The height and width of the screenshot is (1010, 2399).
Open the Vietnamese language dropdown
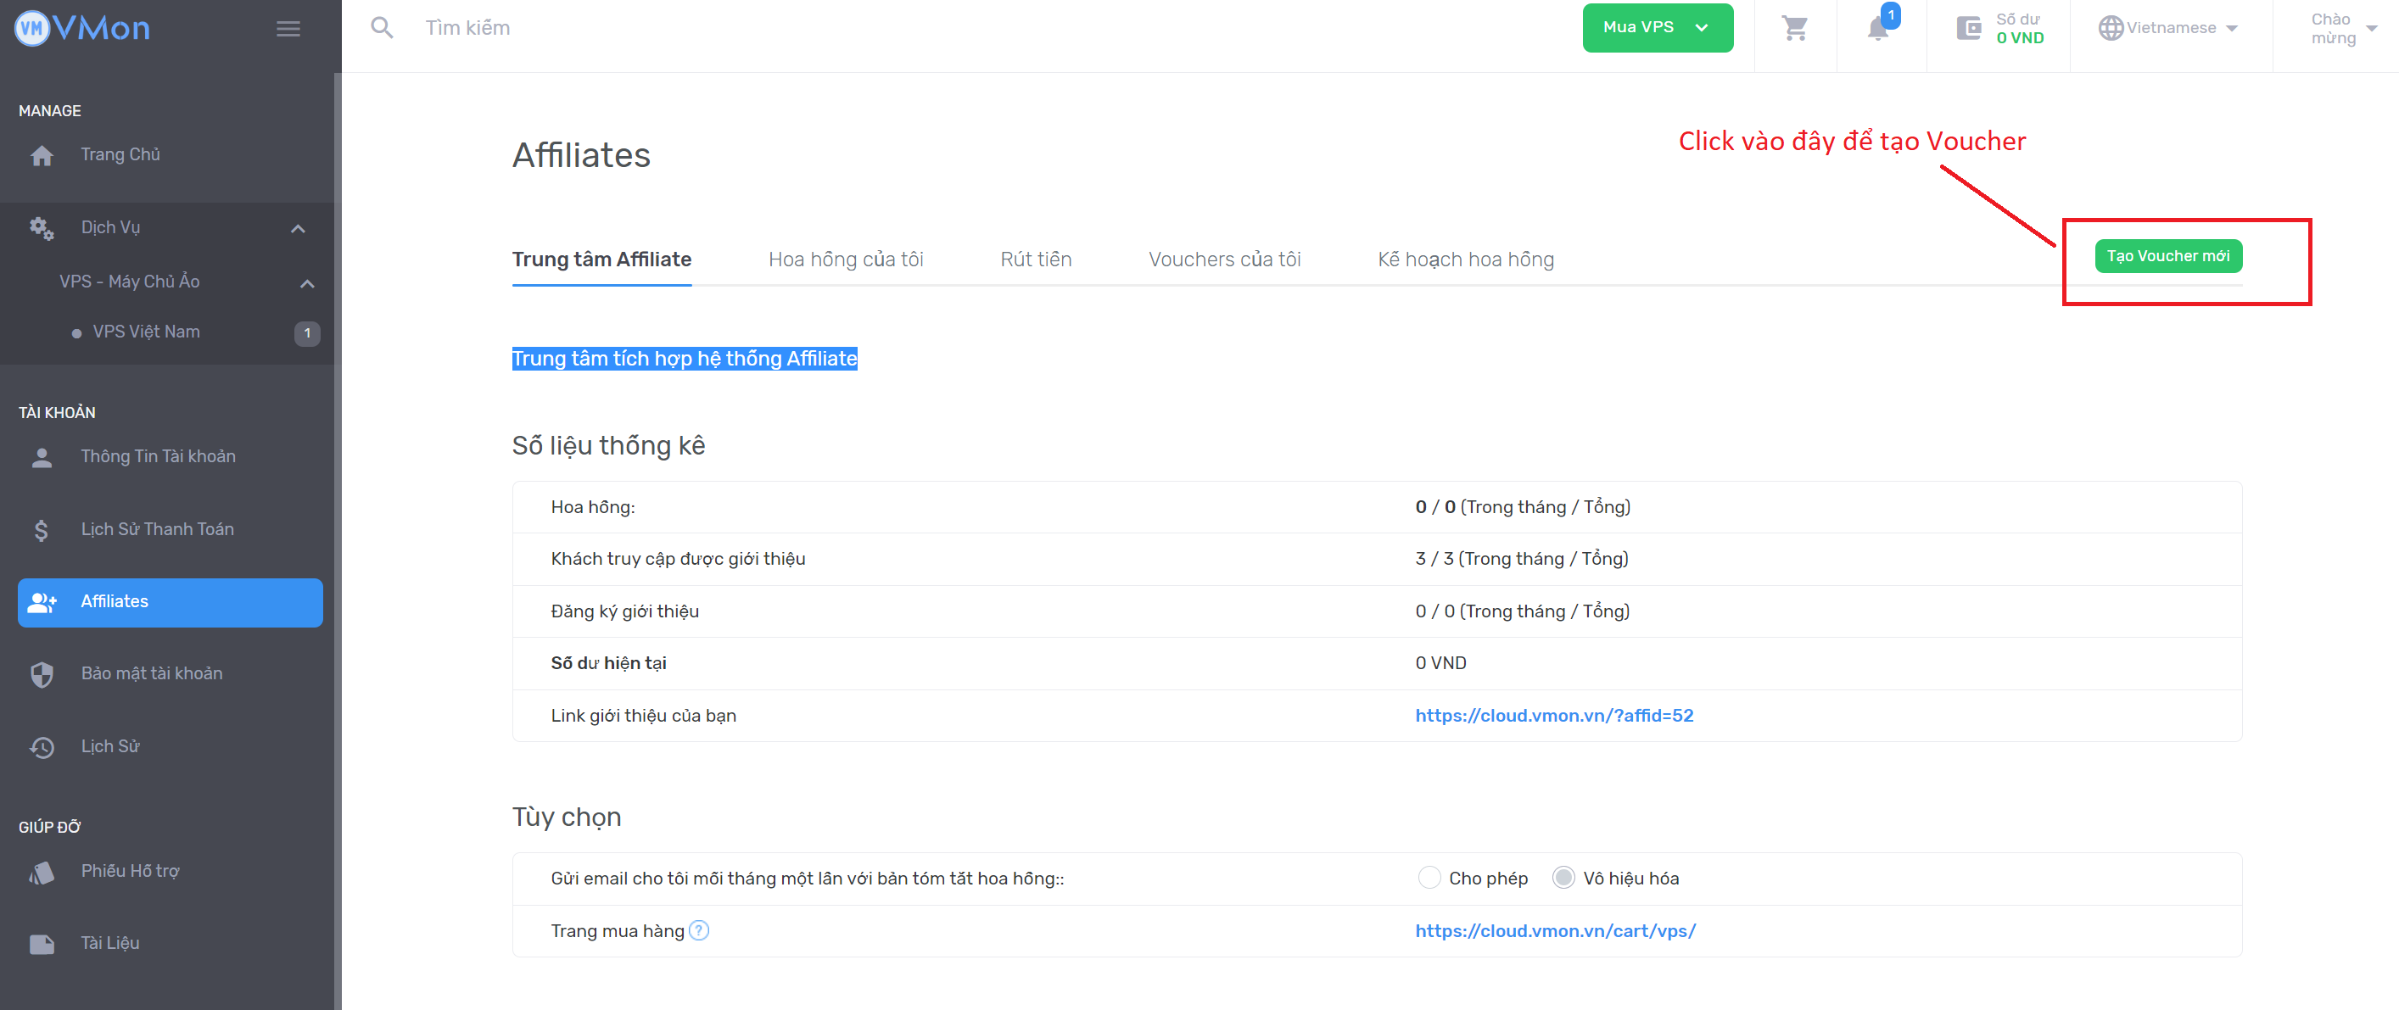(2167, 28)
